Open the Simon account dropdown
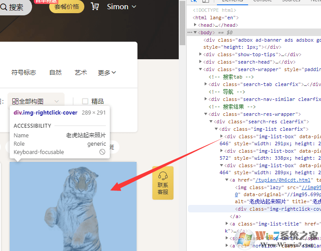Viewport: 321px width, 251px height. [x=121, y=7]
